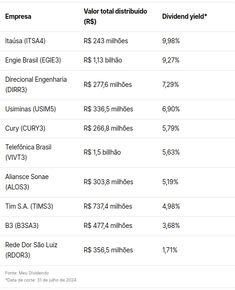Click the Data de corte footnote

[x=41, y=280]
